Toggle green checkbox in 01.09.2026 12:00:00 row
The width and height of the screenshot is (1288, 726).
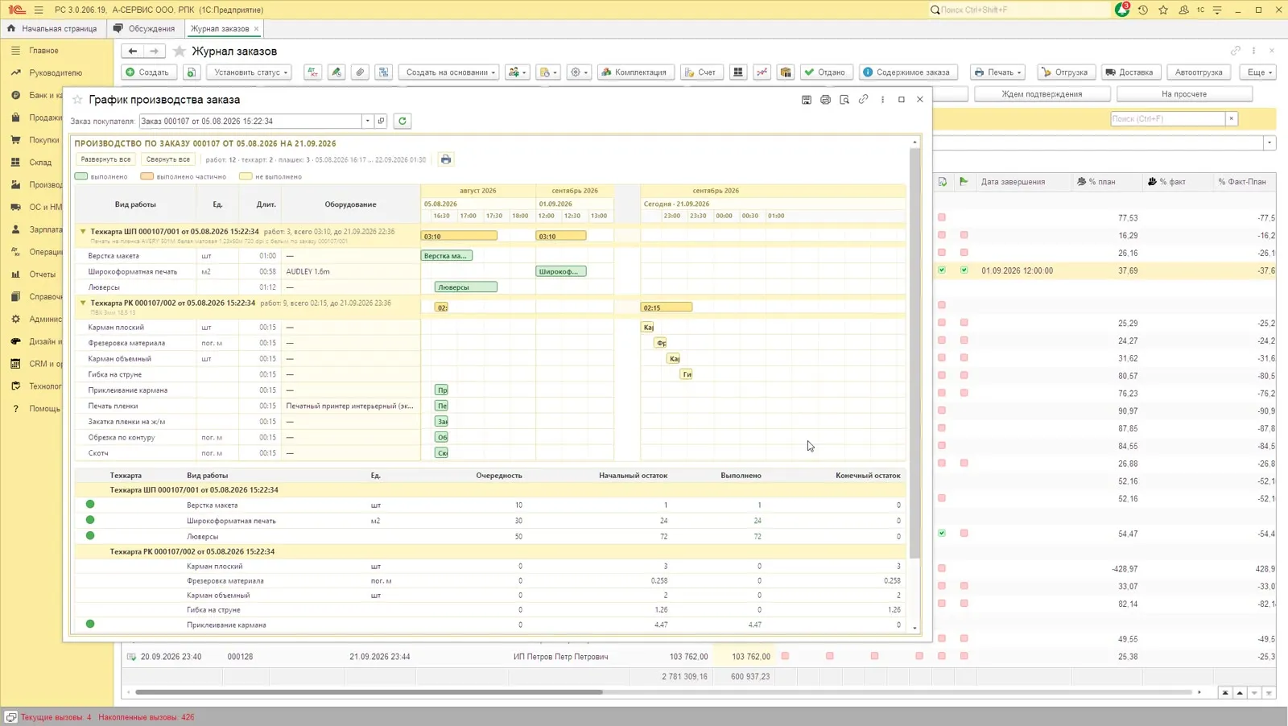942,270
